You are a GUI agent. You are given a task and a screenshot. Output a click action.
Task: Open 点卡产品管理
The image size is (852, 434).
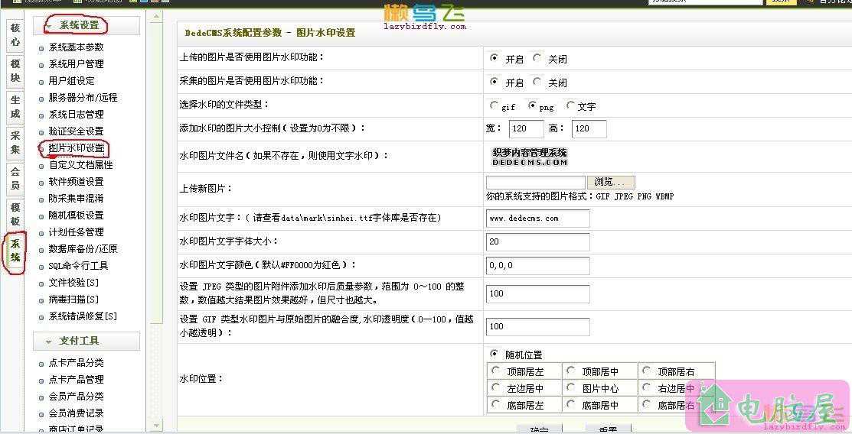(x=76, y=380)
